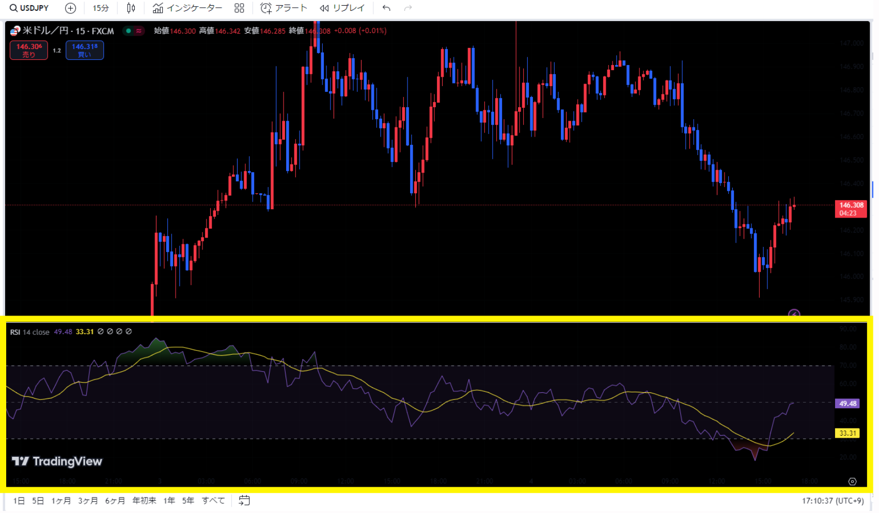Open the インジケーター indicators menu
This screenshot has height=513, width=879.
tap(187, 8)
